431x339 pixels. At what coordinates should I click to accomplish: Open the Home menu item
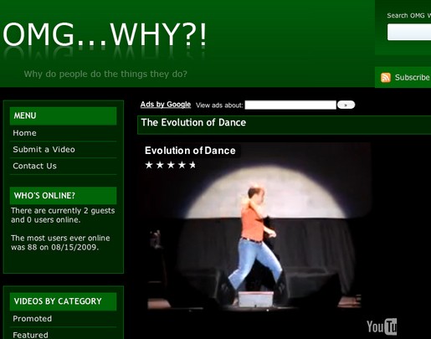24,133
